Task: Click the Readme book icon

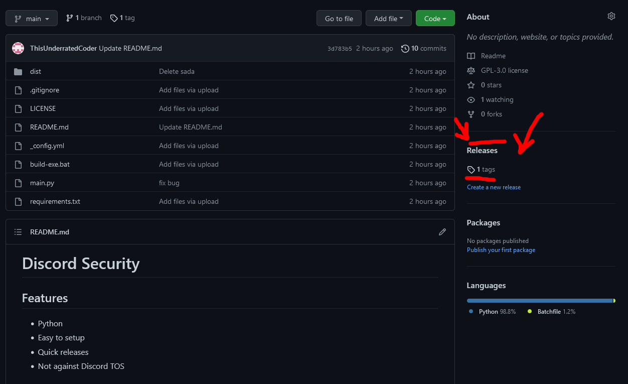Action: pyautogui.click(x=470, y=56)
